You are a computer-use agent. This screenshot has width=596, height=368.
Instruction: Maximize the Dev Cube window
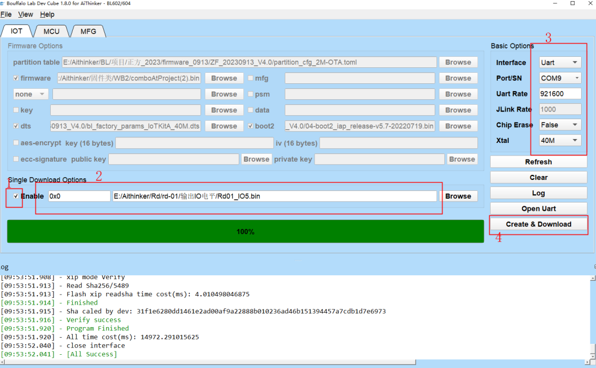pyautogui.click(x=572, y=3)
